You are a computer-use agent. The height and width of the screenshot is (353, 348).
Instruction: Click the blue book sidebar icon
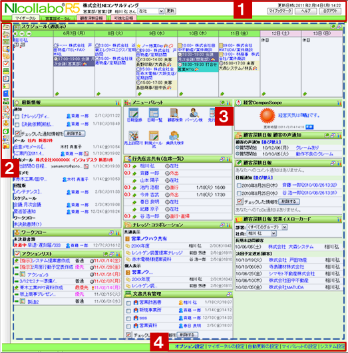pyautogui.click(x=6, y=93)
